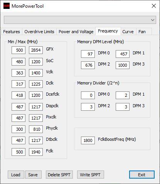Edit the FclkBoostFreq input field
Image resolution: width=160 pixels, height=184 pixels.
88,140
